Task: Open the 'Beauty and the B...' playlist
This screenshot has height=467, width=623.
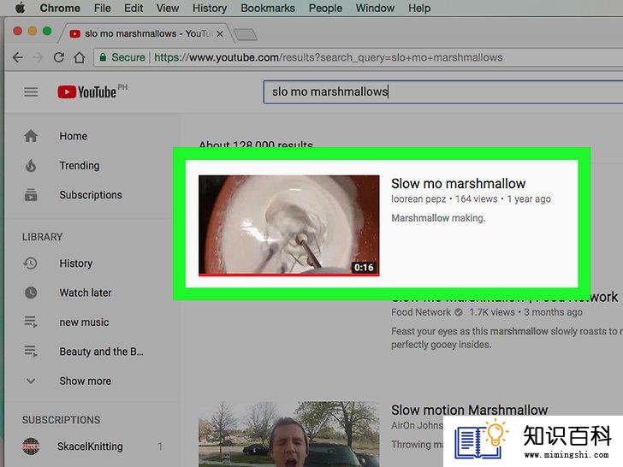Action: (101, 352)
